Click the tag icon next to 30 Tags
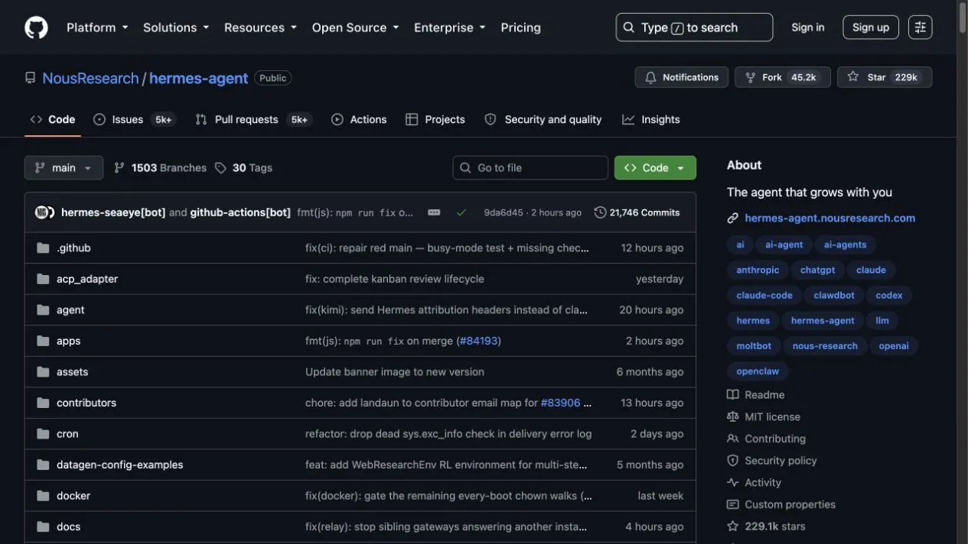The width and height of the screenshot is (968, 544). [x=220, y=168]
